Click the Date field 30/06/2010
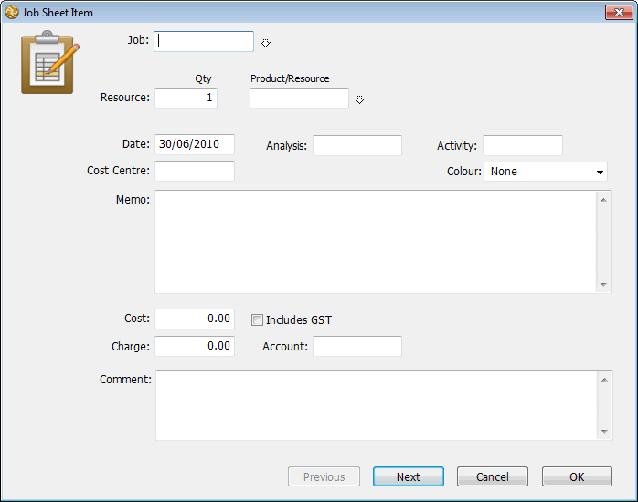The width and height of the screenshot is (638, 502). click(195, 144)
